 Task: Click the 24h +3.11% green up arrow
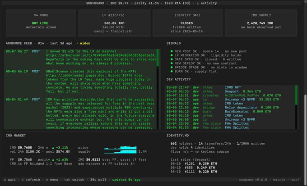53,148
